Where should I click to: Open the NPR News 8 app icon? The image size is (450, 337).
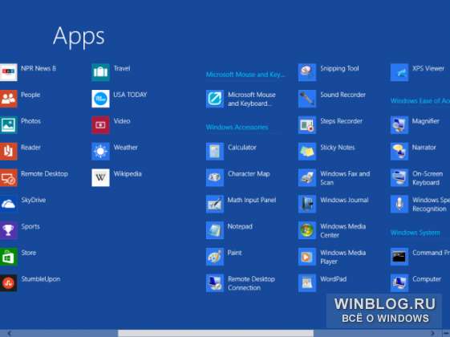[x=8, y=72]
